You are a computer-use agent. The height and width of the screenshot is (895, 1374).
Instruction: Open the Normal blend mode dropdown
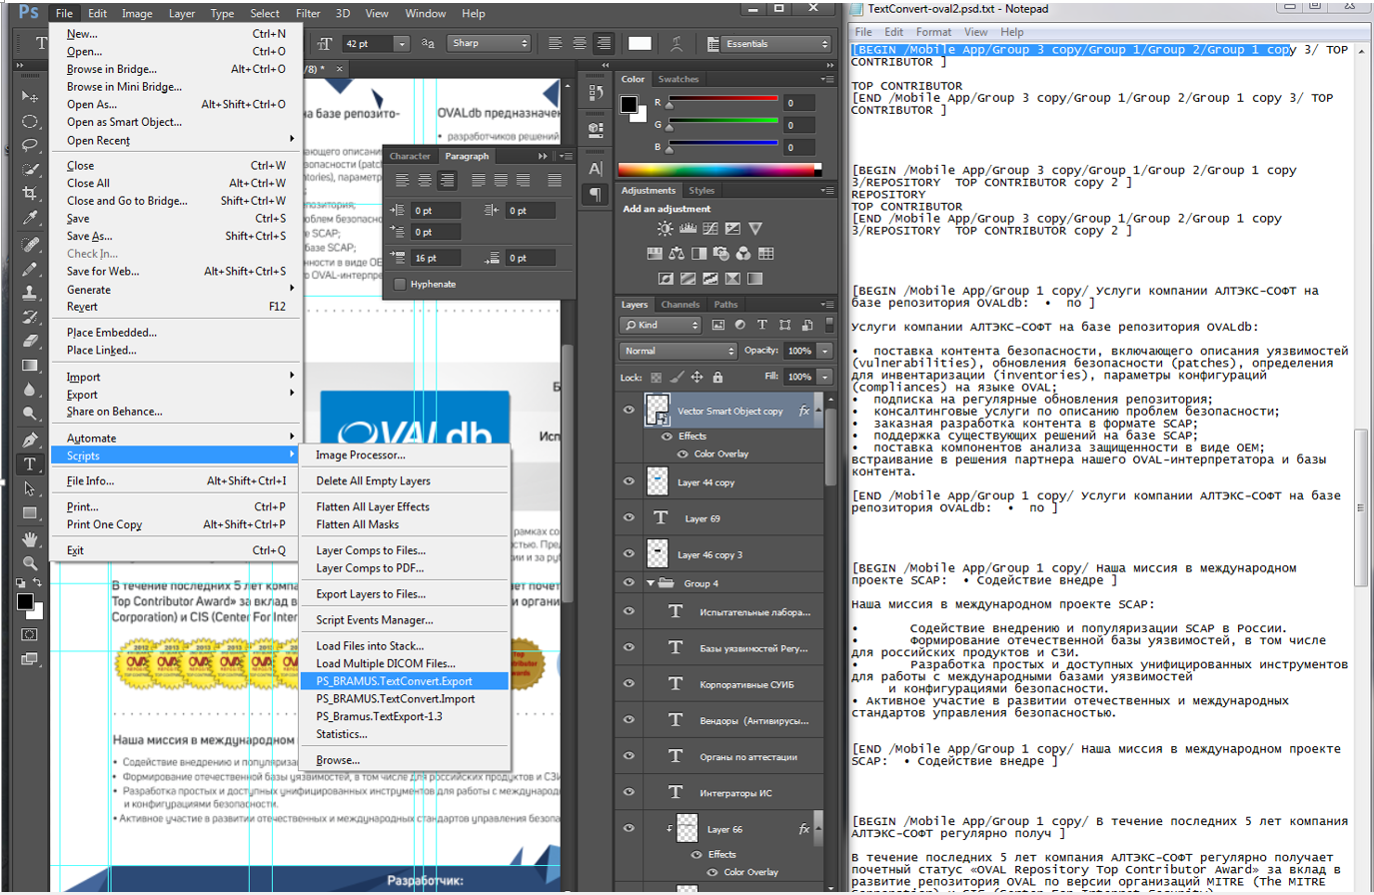click(678, 351)
